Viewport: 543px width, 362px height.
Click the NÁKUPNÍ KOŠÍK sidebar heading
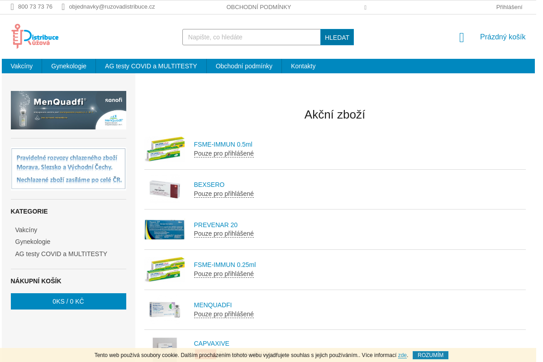pos(36,281)
